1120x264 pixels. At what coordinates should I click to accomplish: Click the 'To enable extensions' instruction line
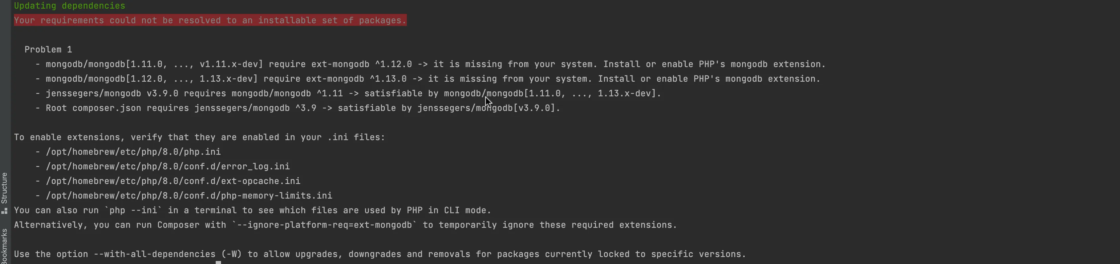199,137
